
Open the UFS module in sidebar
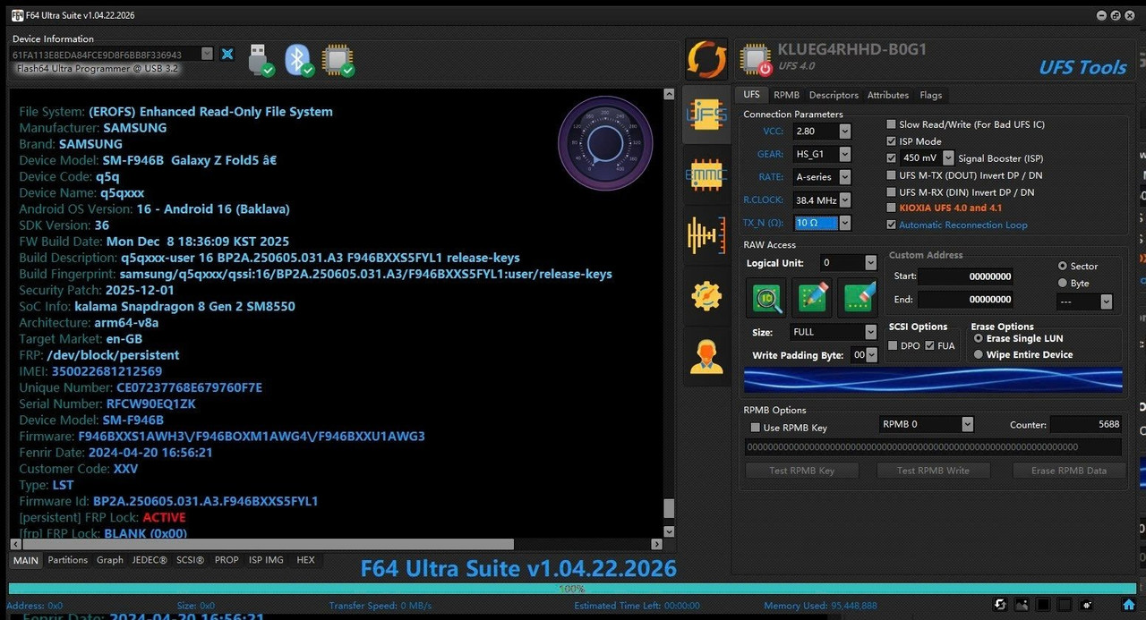pyautogui.click(x=706, y=115)
